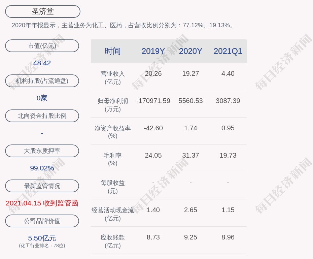Select the institutional holding value 0家

click(x=42, y=98)
